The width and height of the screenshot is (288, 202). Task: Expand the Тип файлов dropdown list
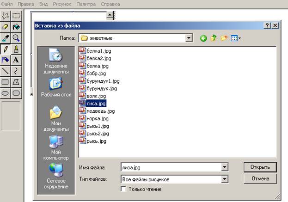point(225,179)
